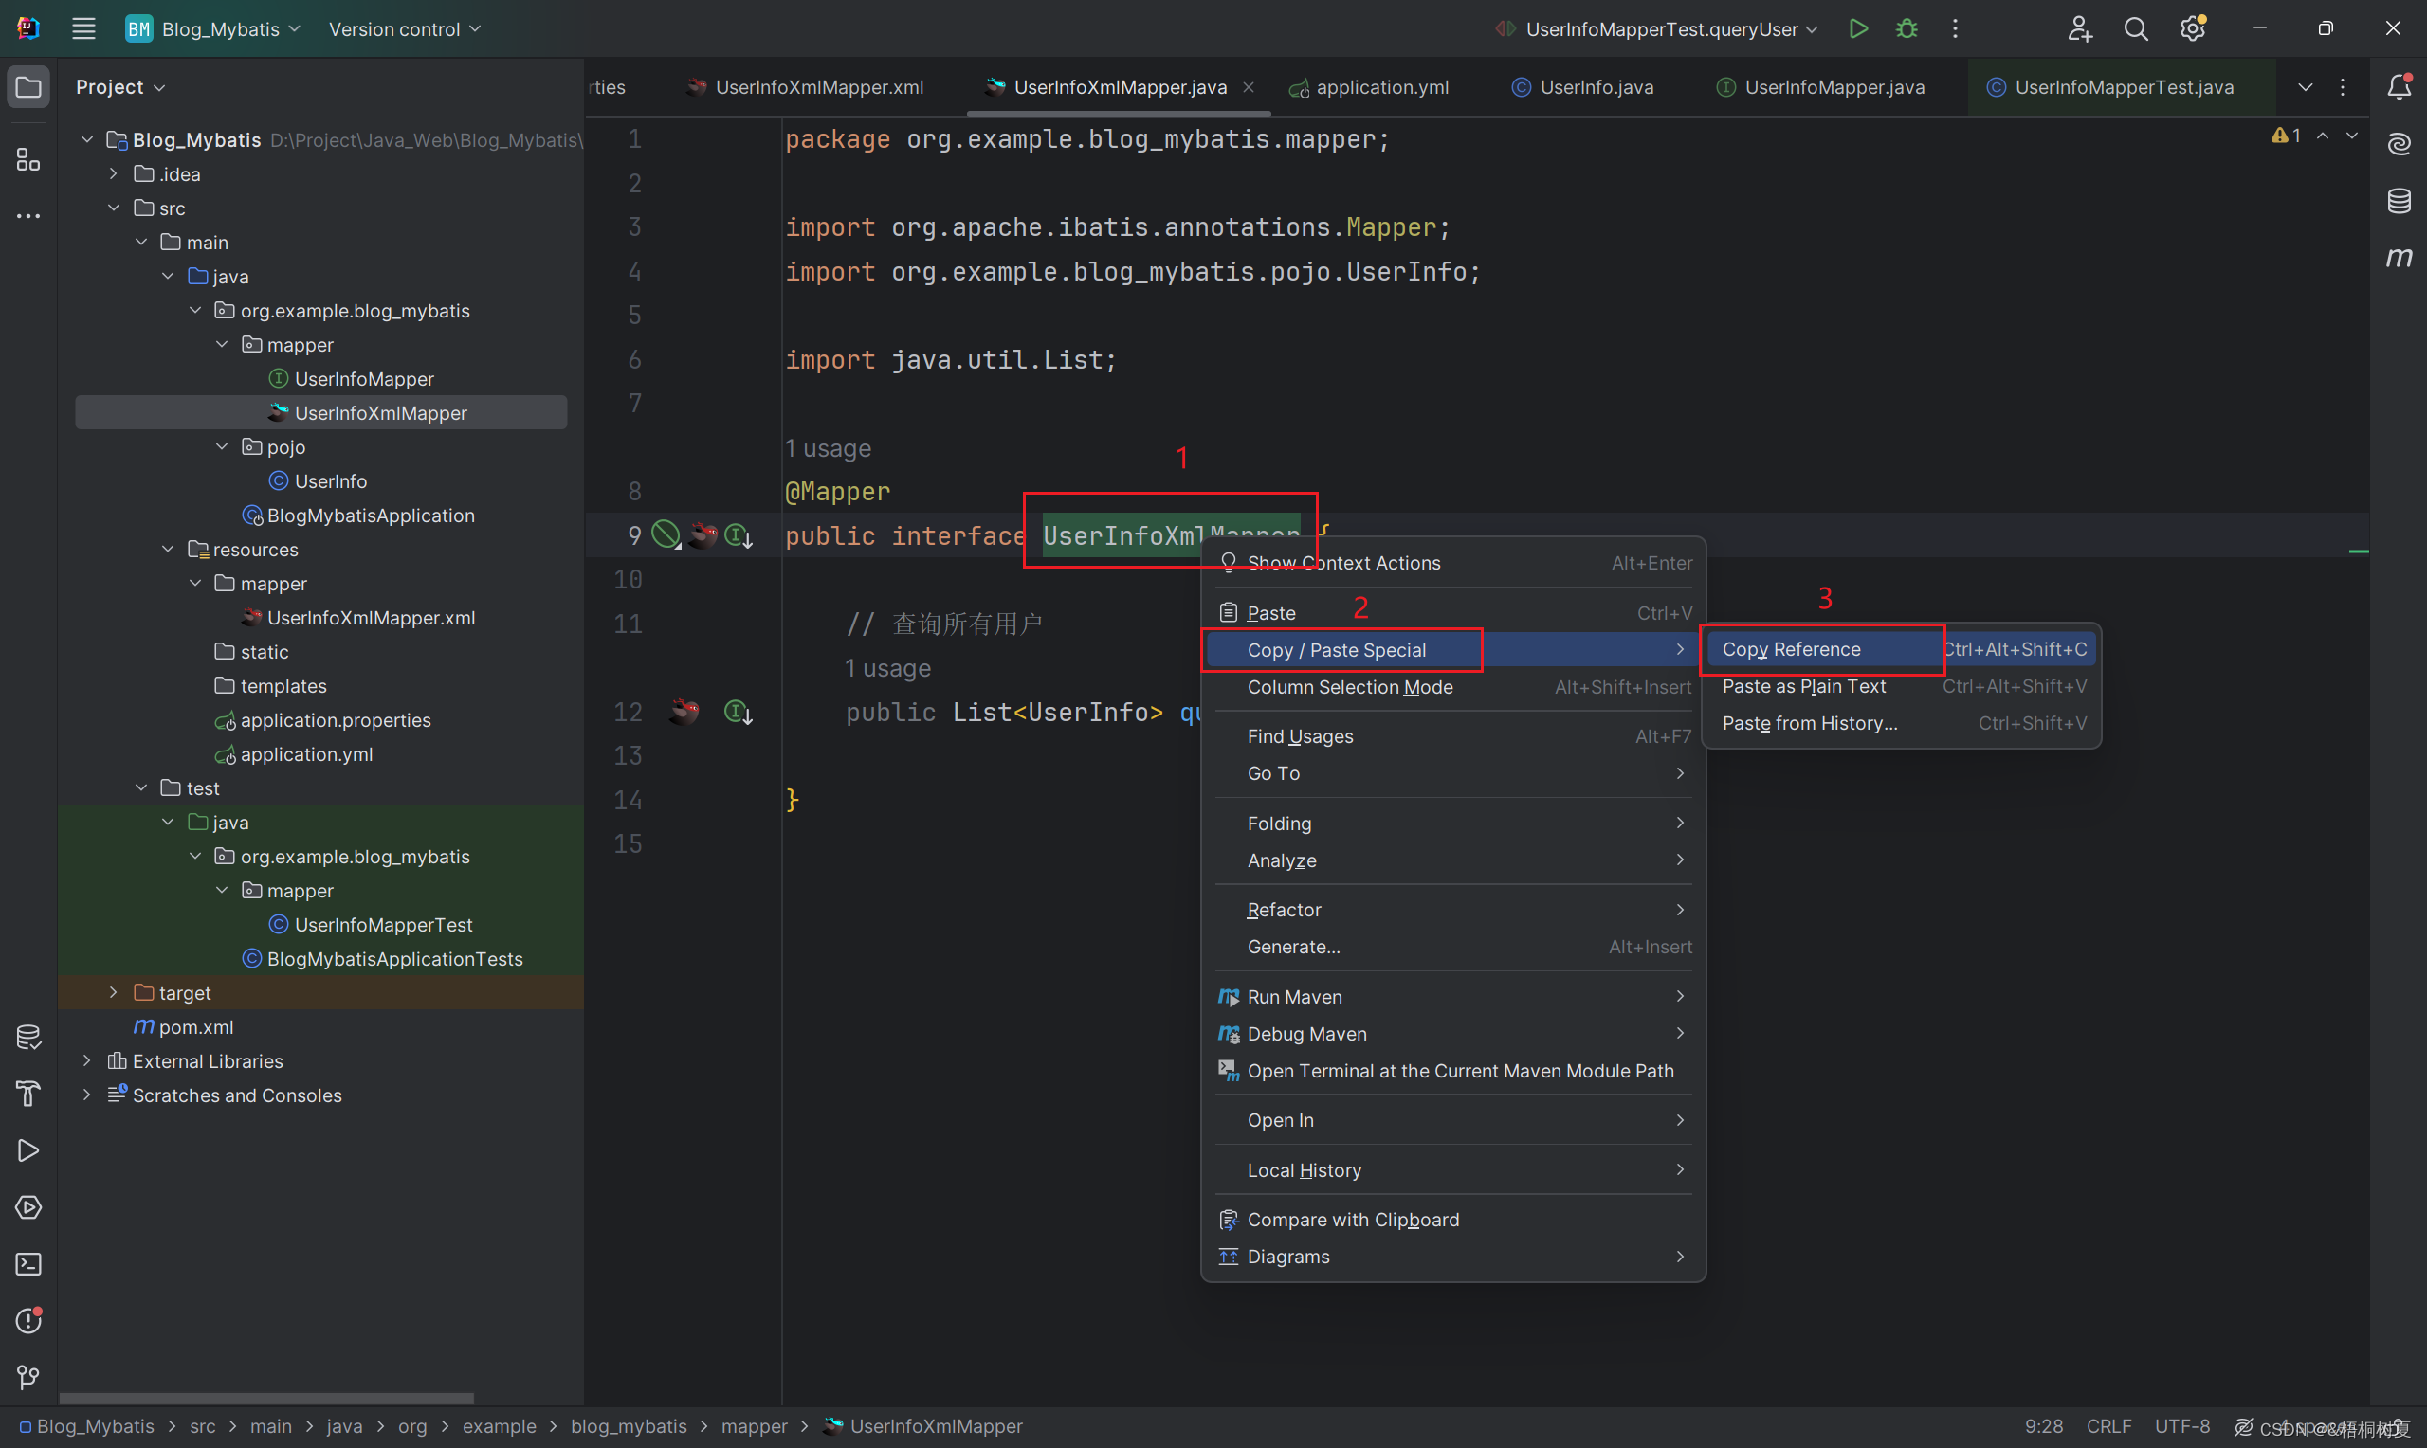
Task: Close the UserInfoXmlMapper.java tab
Action: (x=1249, y=87)
